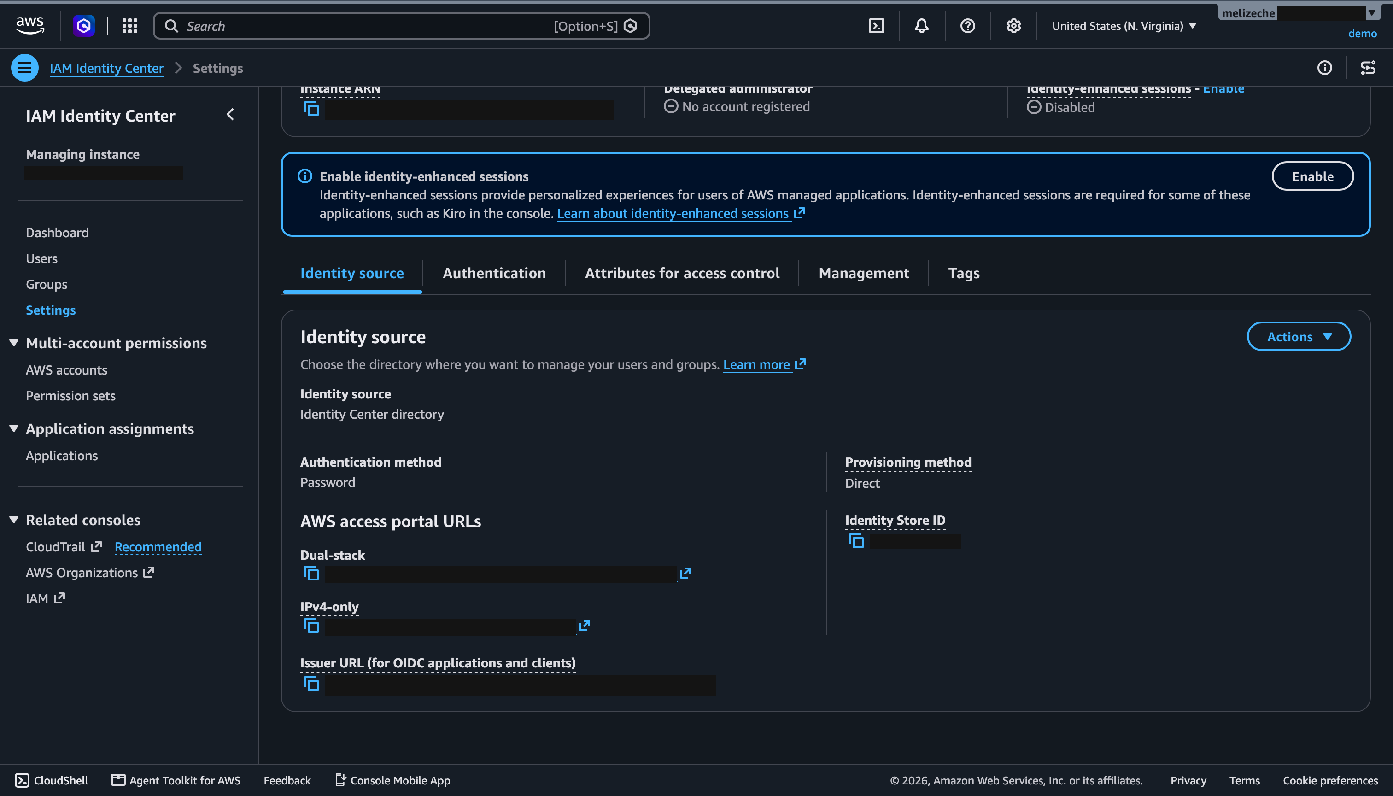Screen dimensions: 1393x796
Task: Open the Actions dropdown
Action: click(x=1299, y=337)
